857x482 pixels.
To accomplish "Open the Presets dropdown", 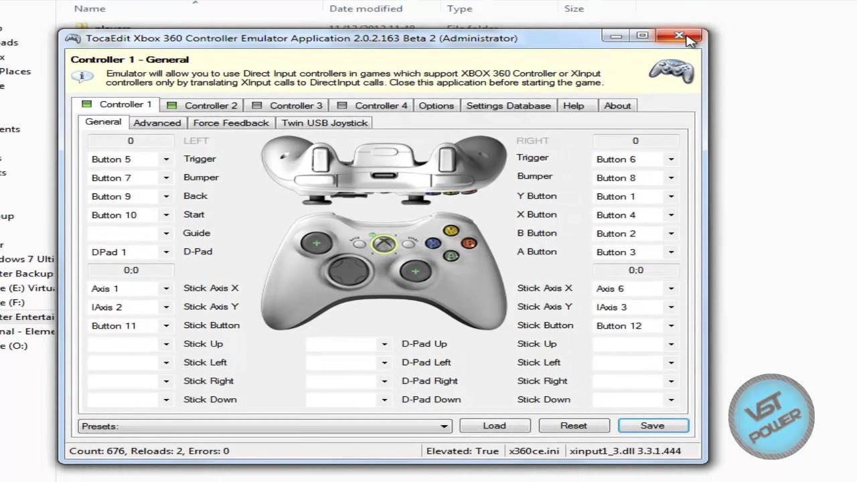I will click(x=265, y=426).
